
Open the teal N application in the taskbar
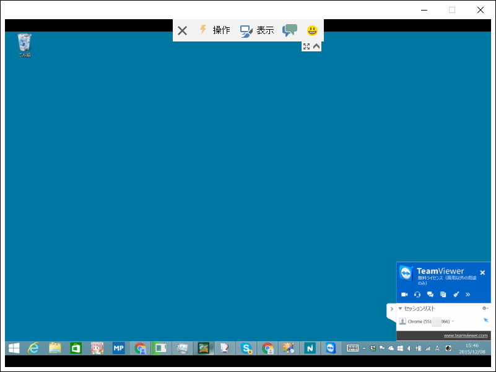click(310, 348)
